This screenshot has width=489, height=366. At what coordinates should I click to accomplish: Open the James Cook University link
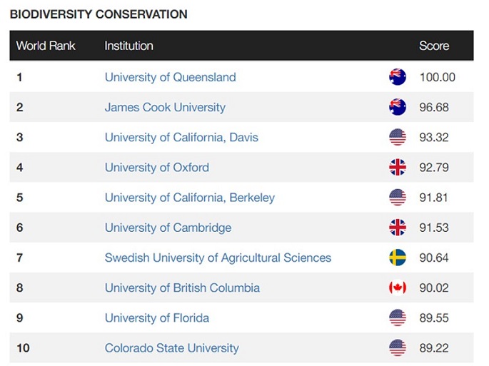(x=165, y=107)
